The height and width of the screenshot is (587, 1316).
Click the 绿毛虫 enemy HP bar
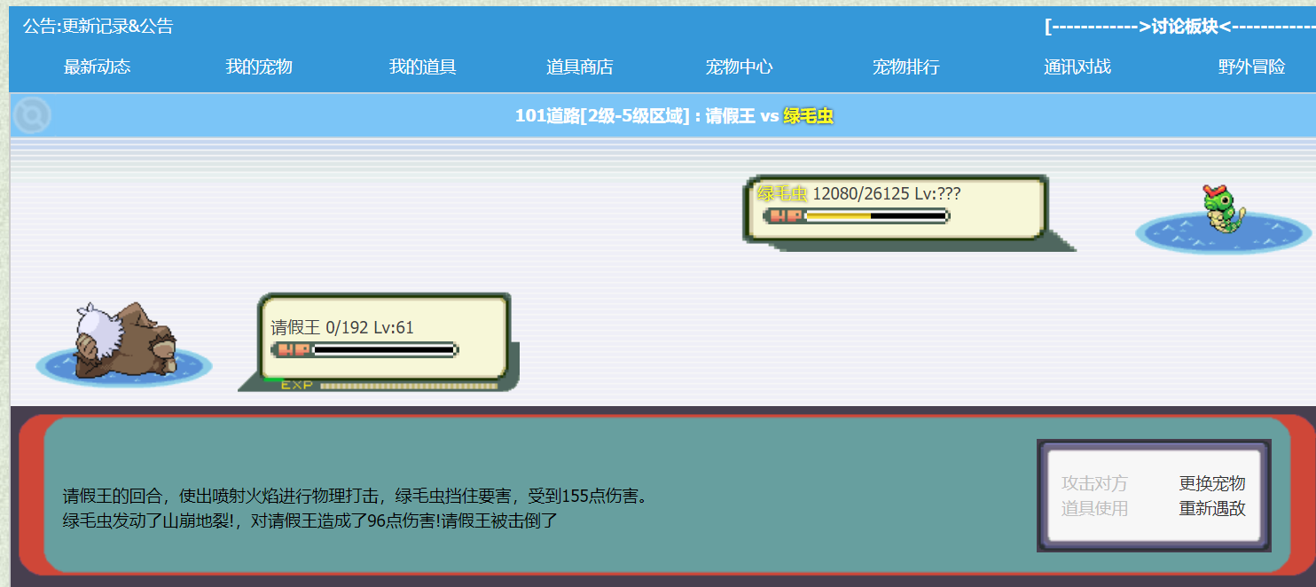tap(857, 215)
